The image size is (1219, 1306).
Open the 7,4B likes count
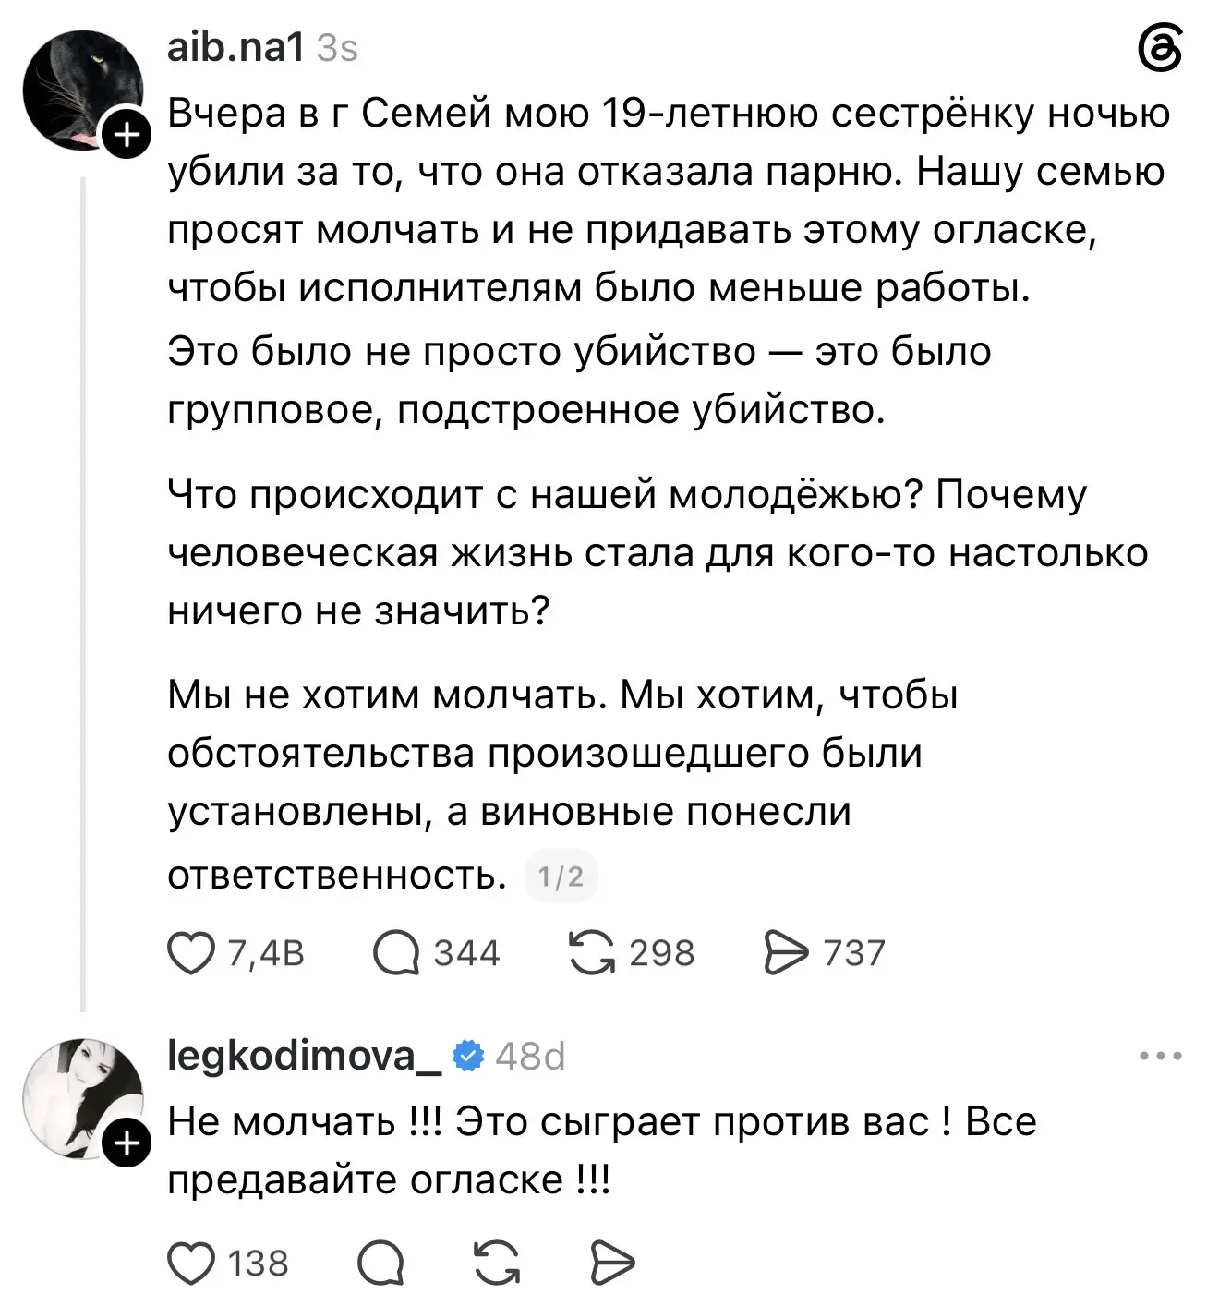[x=266, y=953]
